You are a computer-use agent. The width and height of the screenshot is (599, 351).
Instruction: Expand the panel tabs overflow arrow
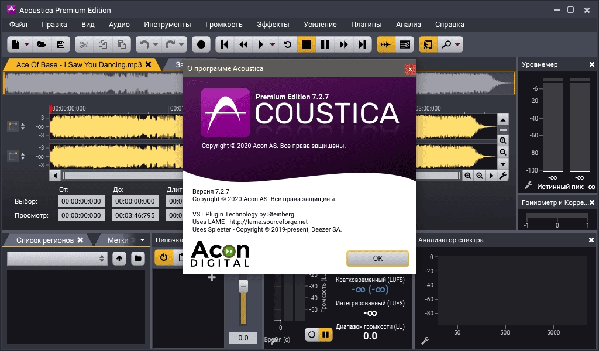(x=143, y=240)
